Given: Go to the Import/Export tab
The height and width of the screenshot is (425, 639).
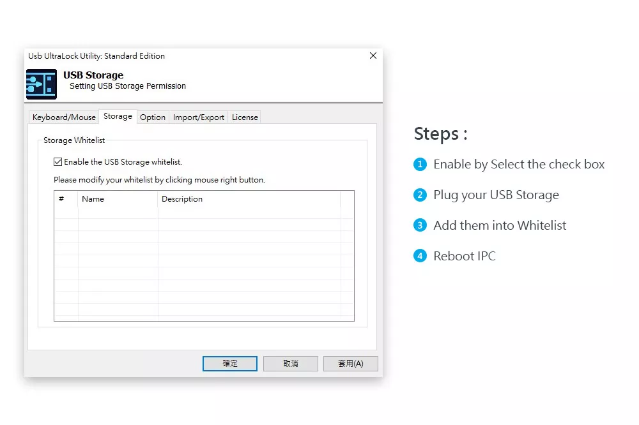Looking at the screenshot, I should 199,117.
